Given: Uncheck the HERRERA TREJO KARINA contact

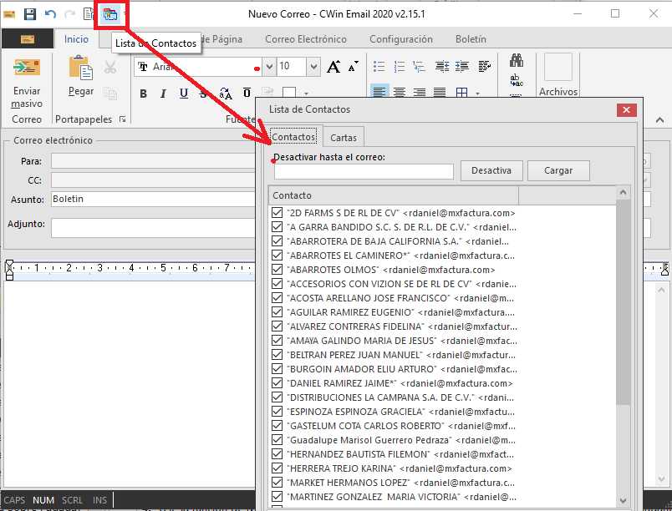Looking at the screenshot, I should tap(277, 468).
